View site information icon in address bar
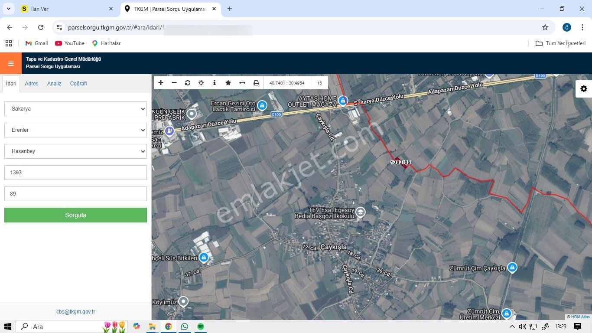The height and width of the screenshot is (333, 592). [59, 27]
